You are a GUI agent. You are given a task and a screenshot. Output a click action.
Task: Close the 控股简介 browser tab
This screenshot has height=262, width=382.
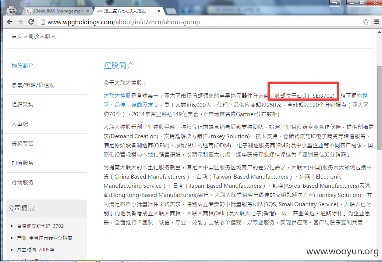click(159, 11)
